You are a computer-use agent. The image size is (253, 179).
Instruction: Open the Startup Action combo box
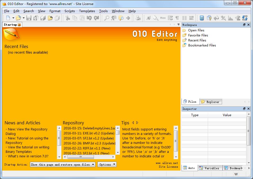click(x=63, y=164)
